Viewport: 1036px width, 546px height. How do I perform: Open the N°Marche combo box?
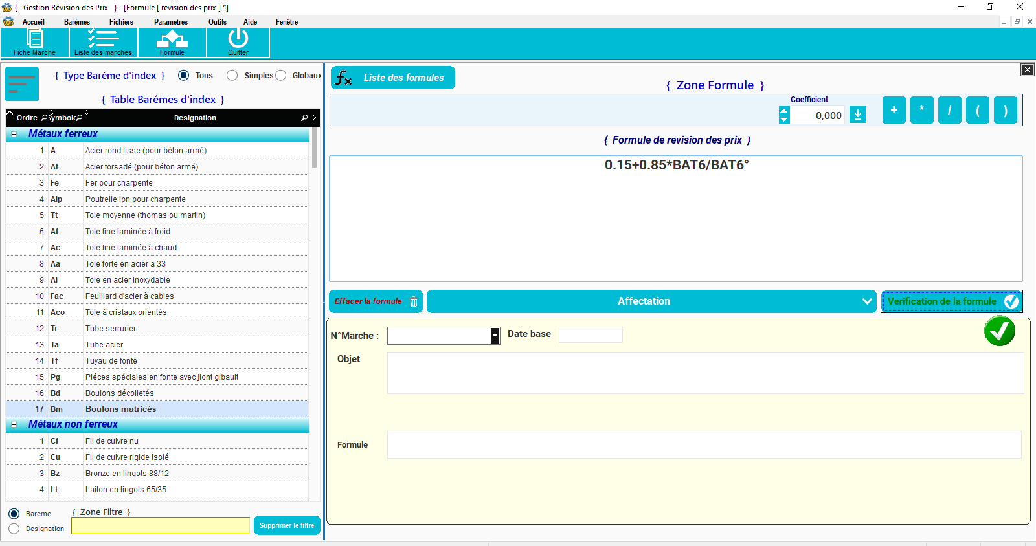495,336
